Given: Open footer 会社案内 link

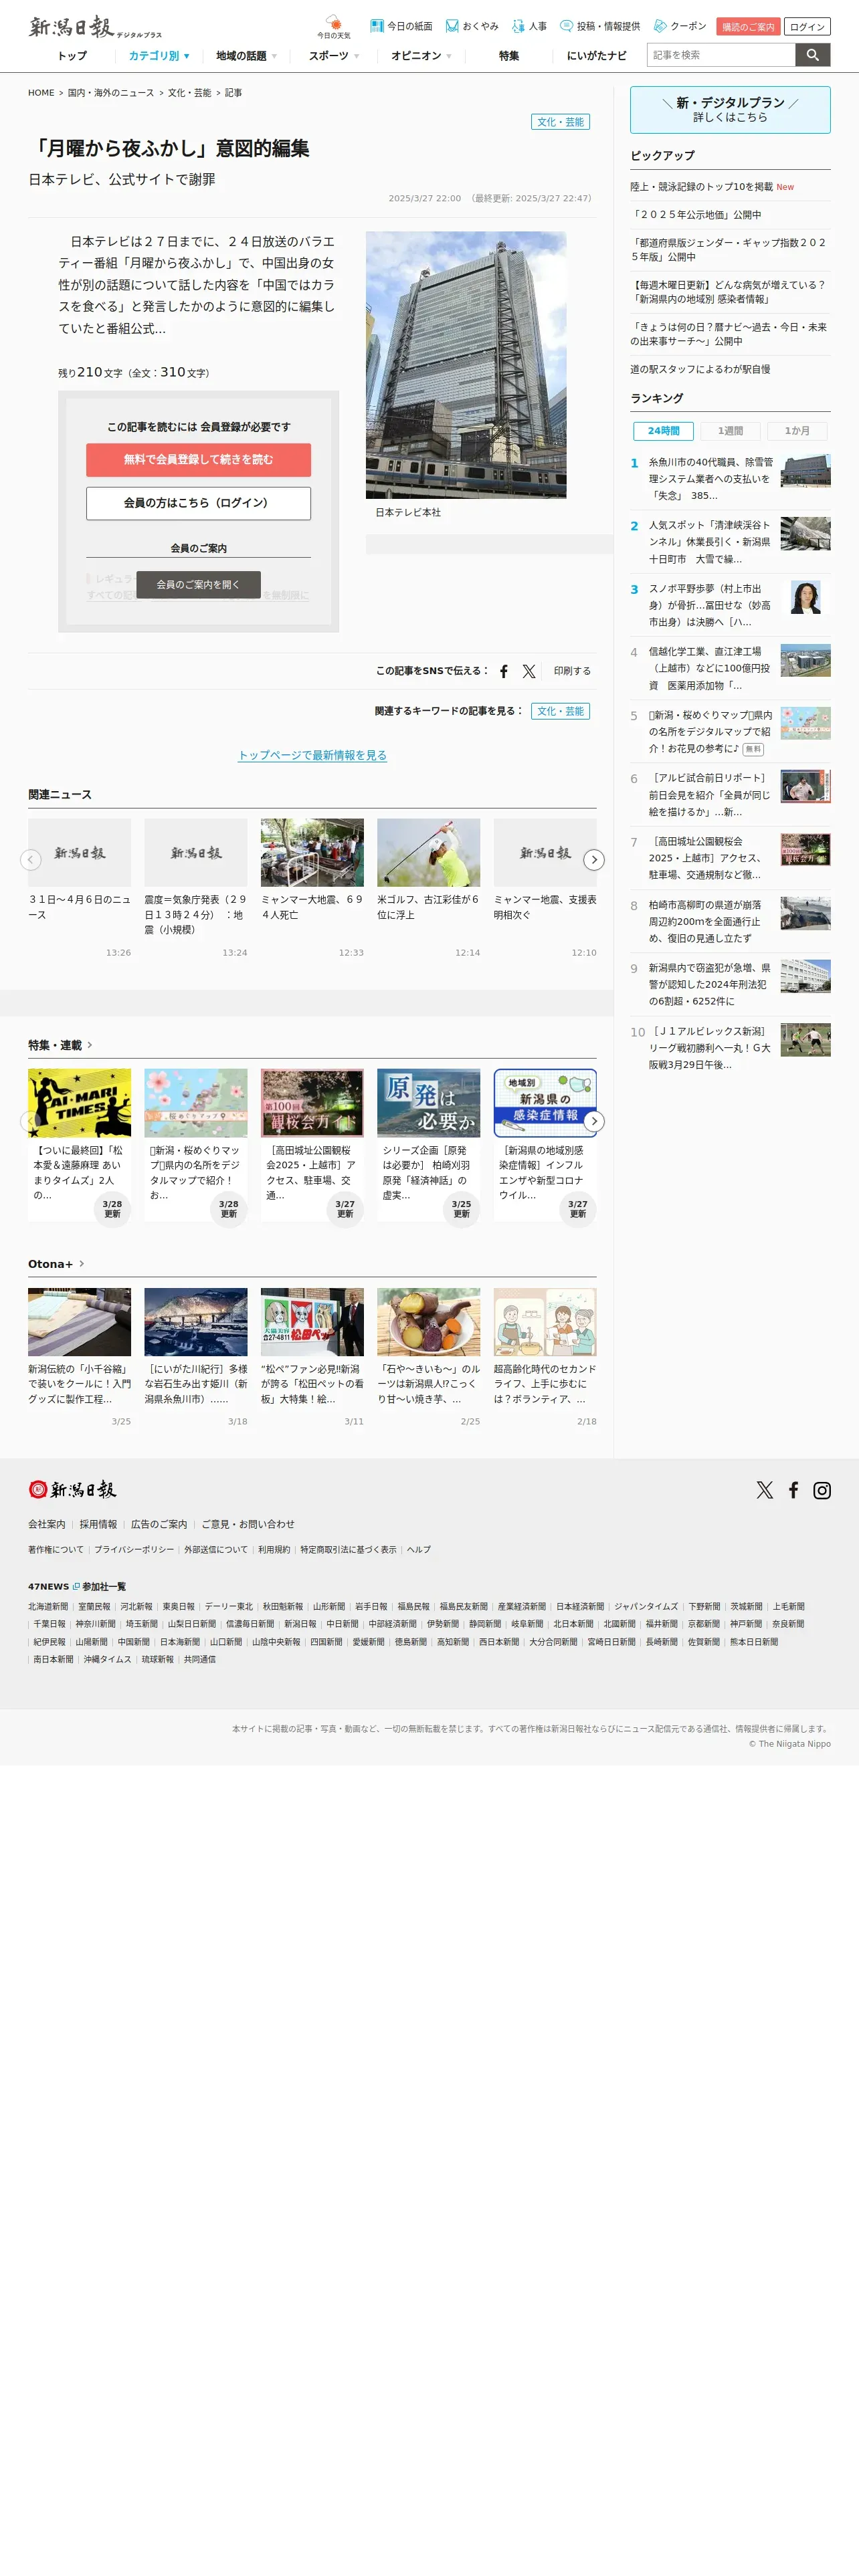Looking at the screenshot, I should pos(46,1525).
